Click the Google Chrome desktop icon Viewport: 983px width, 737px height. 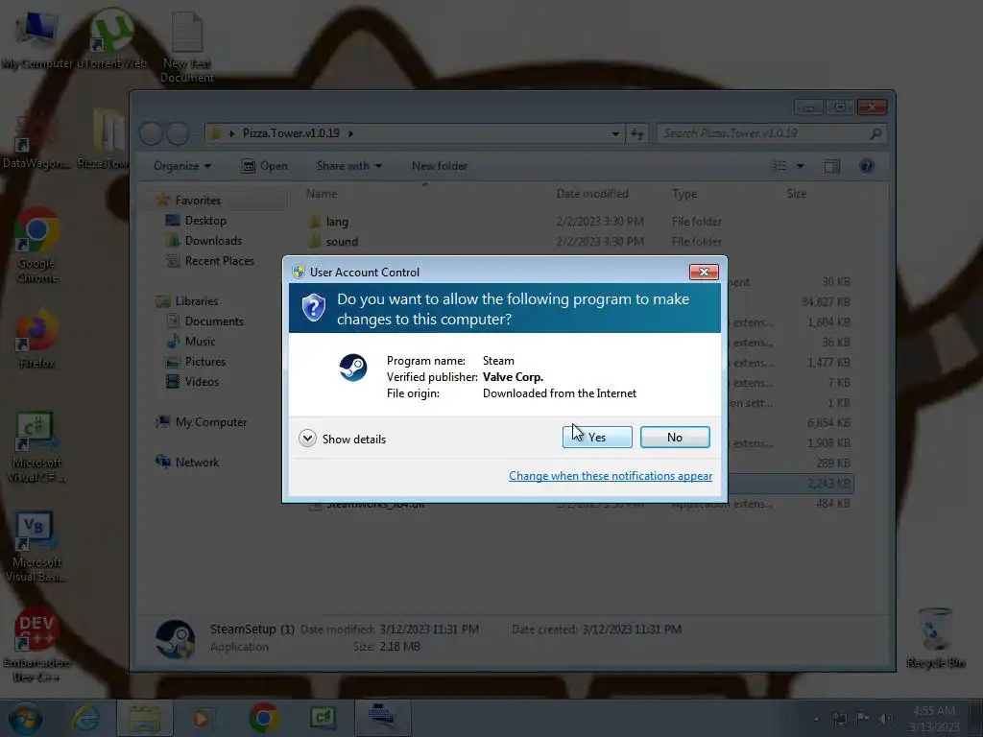click(x=37, y=245)
